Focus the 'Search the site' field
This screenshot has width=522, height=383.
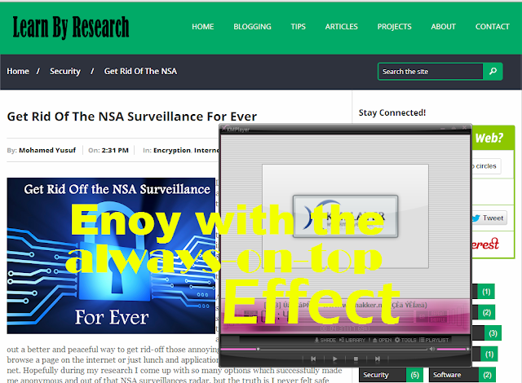tap(430, 72)
